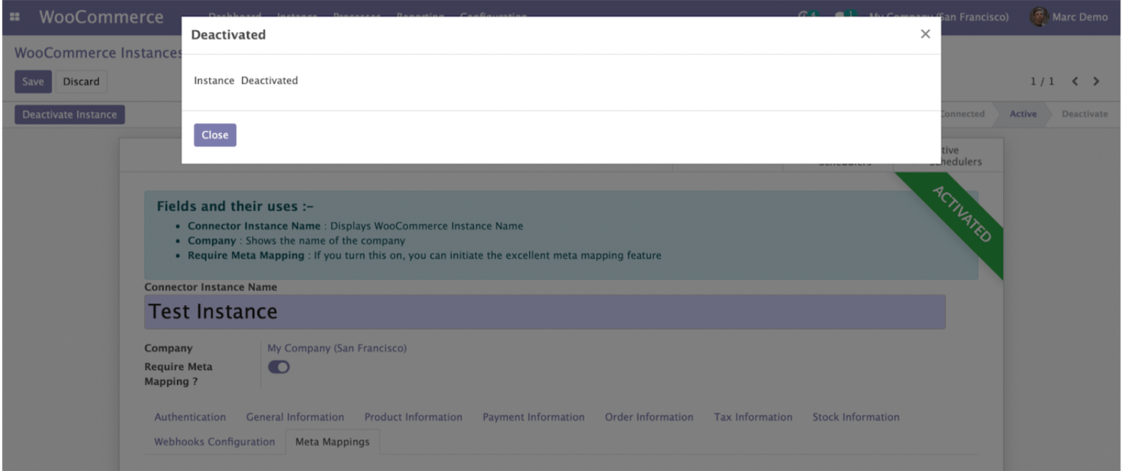The image size is (1124, 471).
Task: Go to previous record arrow
Action: point(1075,81)
